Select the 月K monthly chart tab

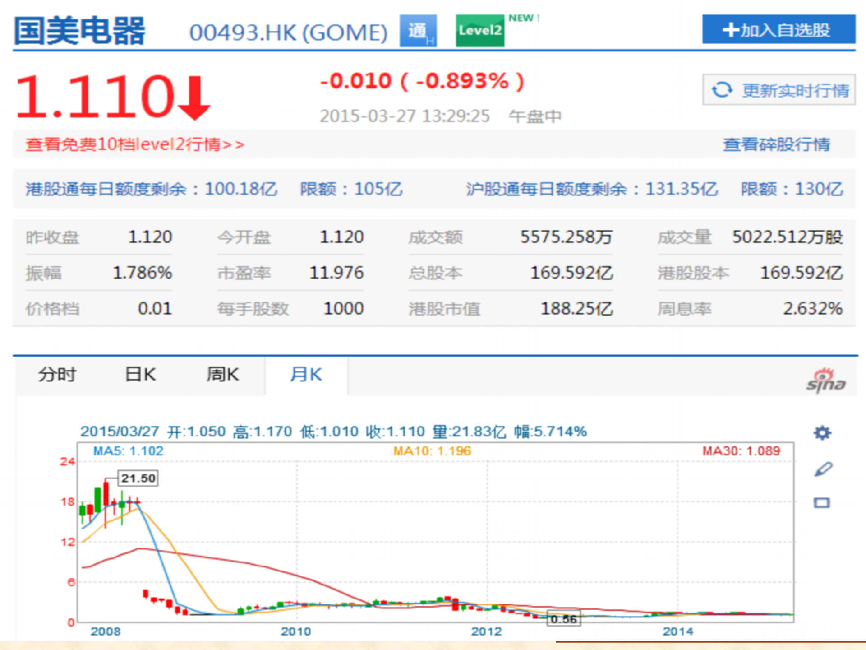point(306,374)
